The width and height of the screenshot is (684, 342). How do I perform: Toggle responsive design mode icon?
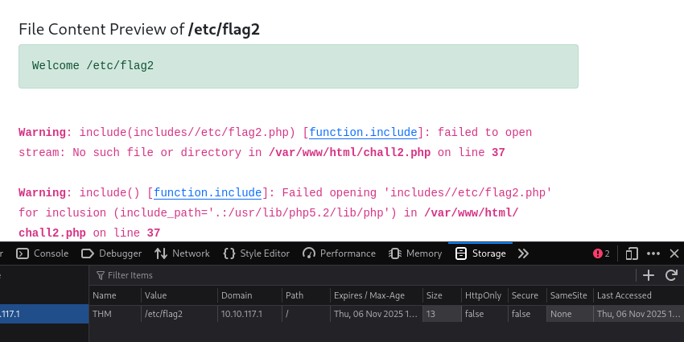(632, 253)
